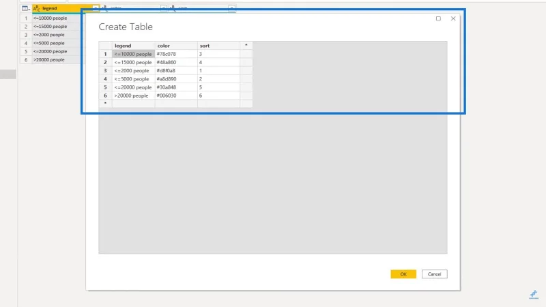This screenshot has width=546, height=307.
Task: Select the color column header in dialog table
Action: coord(176,46)
